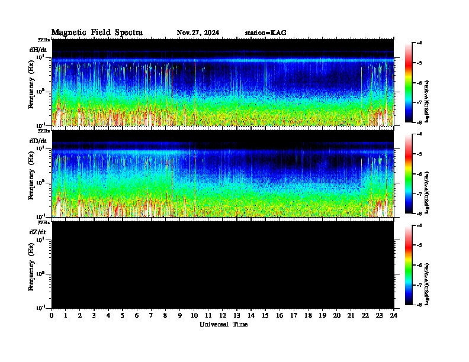
Task: Click the color bar beside dD/dt plot
Action: click(x=408, y=174)
